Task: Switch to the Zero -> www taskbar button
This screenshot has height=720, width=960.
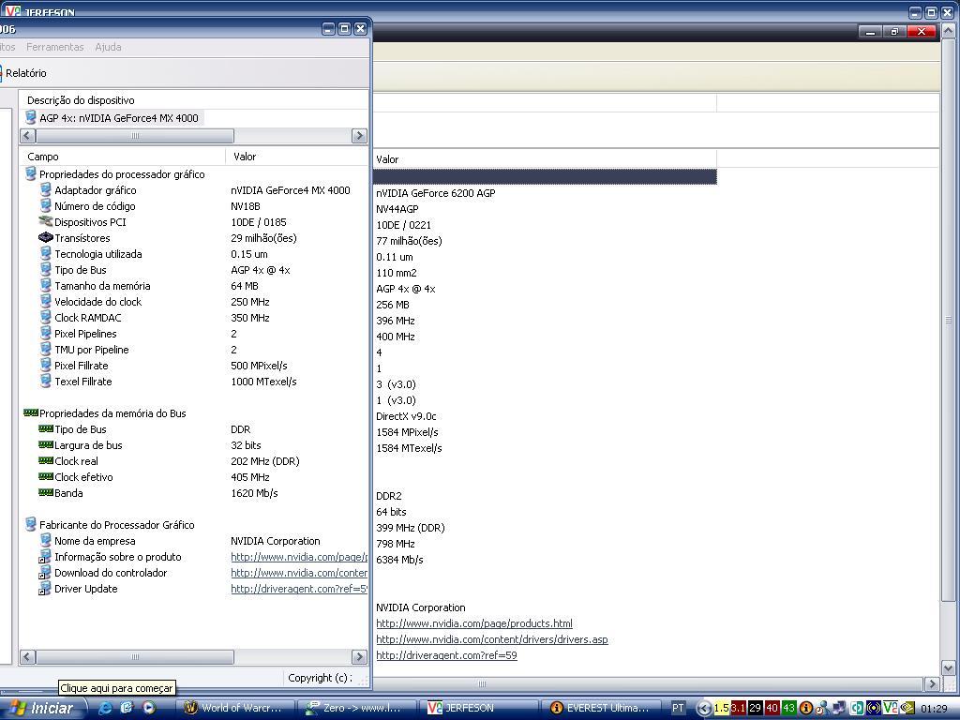Action: click(x=358, y=708)
